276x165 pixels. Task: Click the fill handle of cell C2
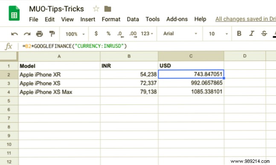[224, 78]
